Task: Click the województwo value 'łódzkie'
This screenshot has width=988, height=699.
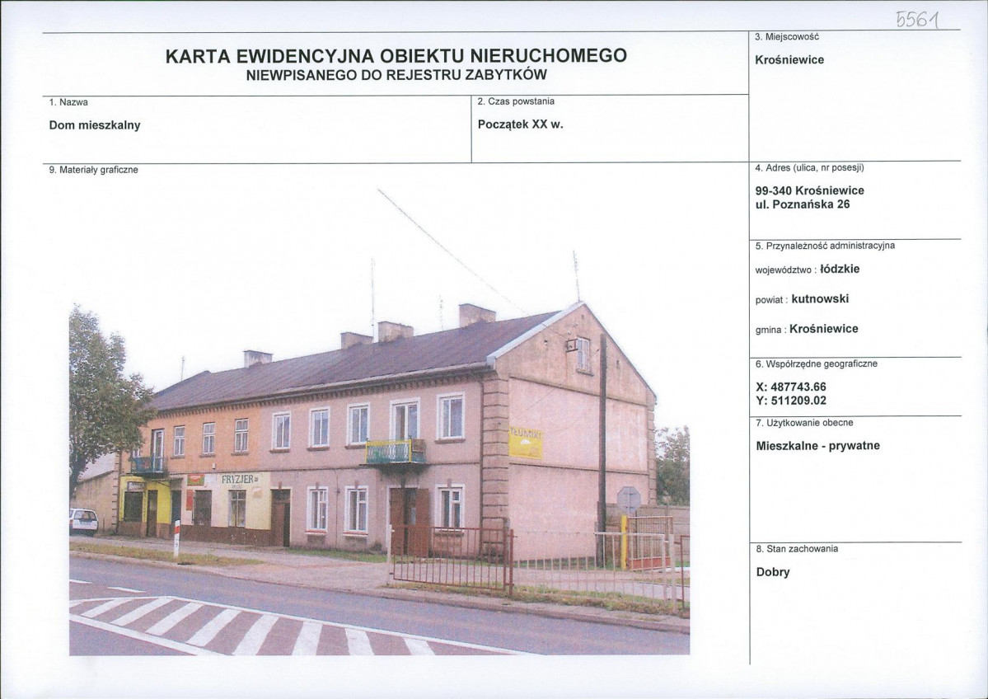Action: 840,269
